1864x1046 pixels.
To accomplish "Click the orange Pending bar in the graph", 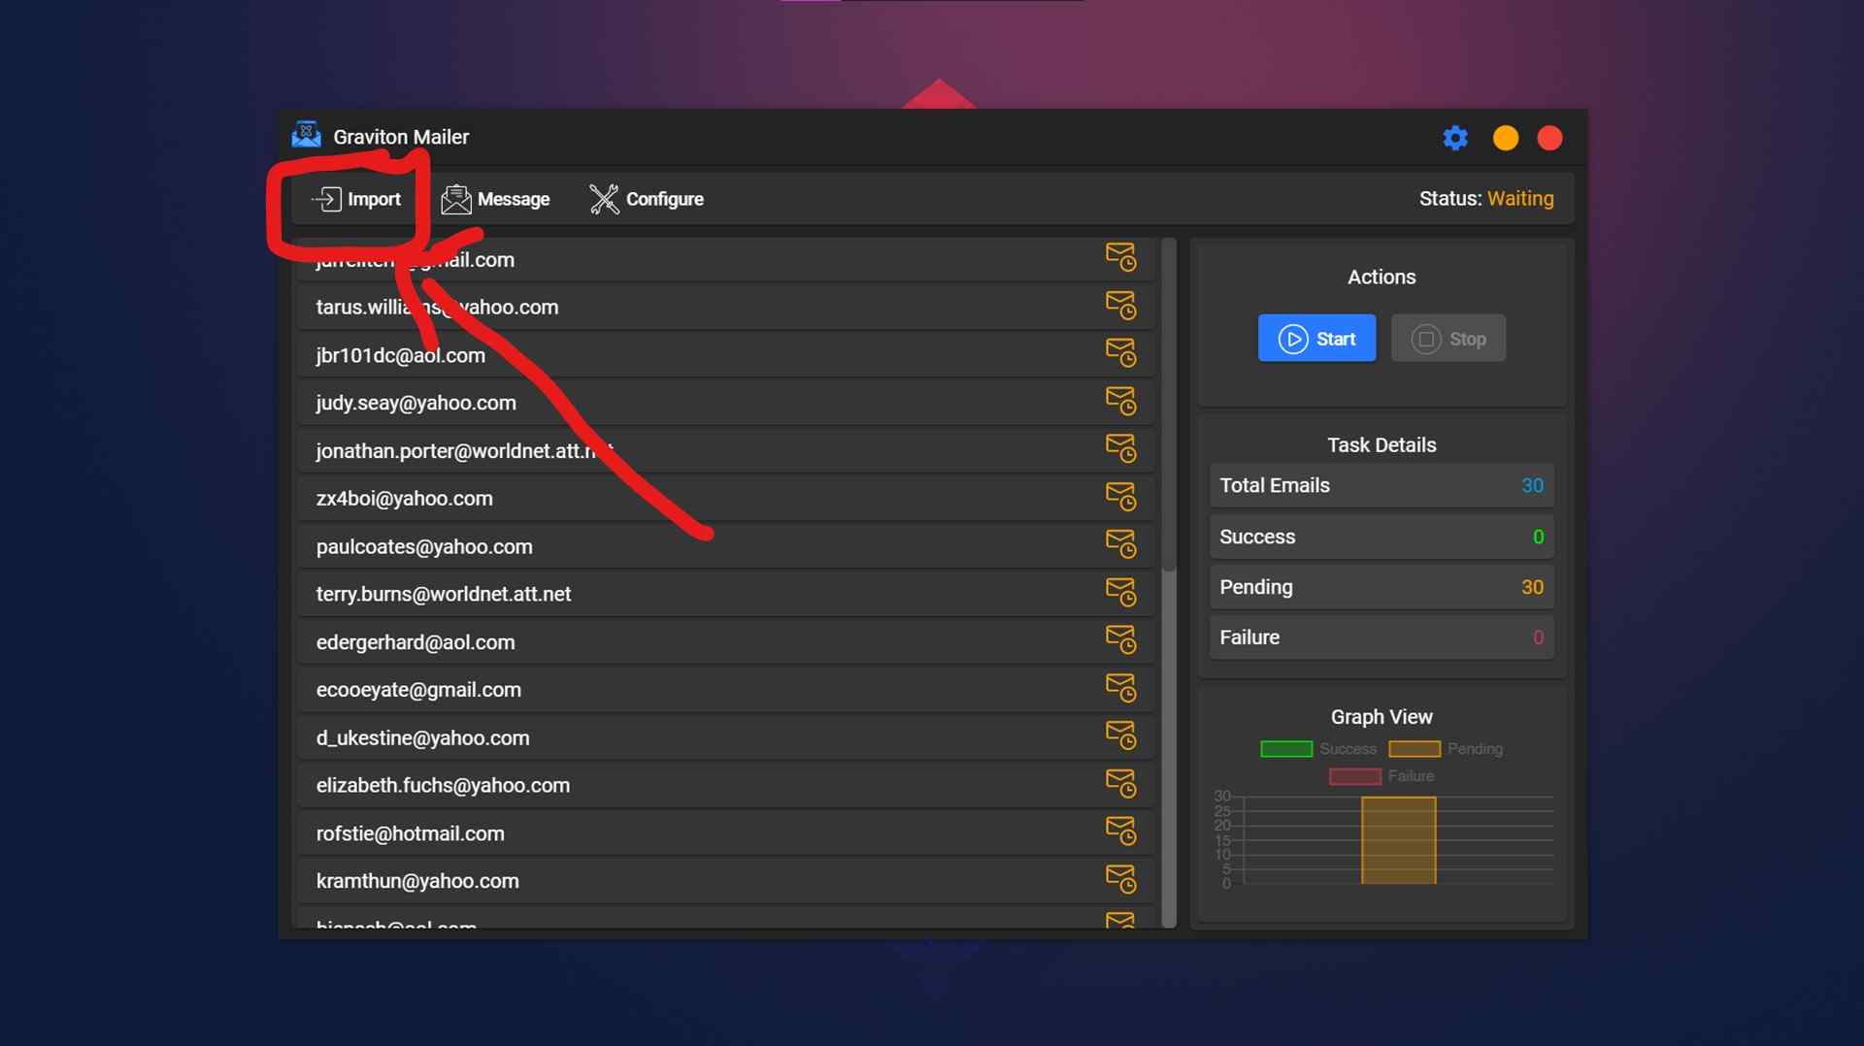I will click(1398, 840).
